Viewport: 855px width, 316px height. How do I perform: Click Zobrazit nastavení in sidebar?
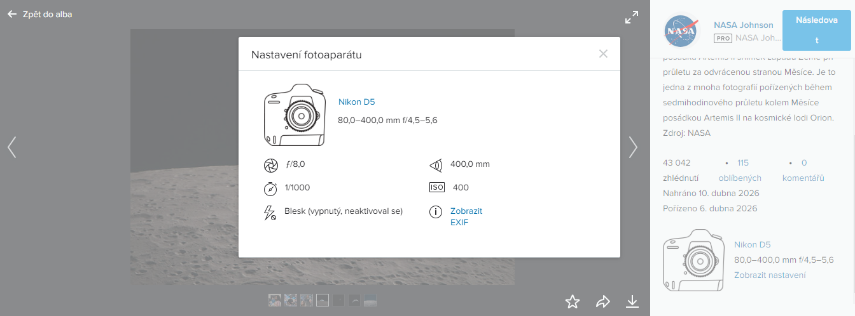click(770, 275)
